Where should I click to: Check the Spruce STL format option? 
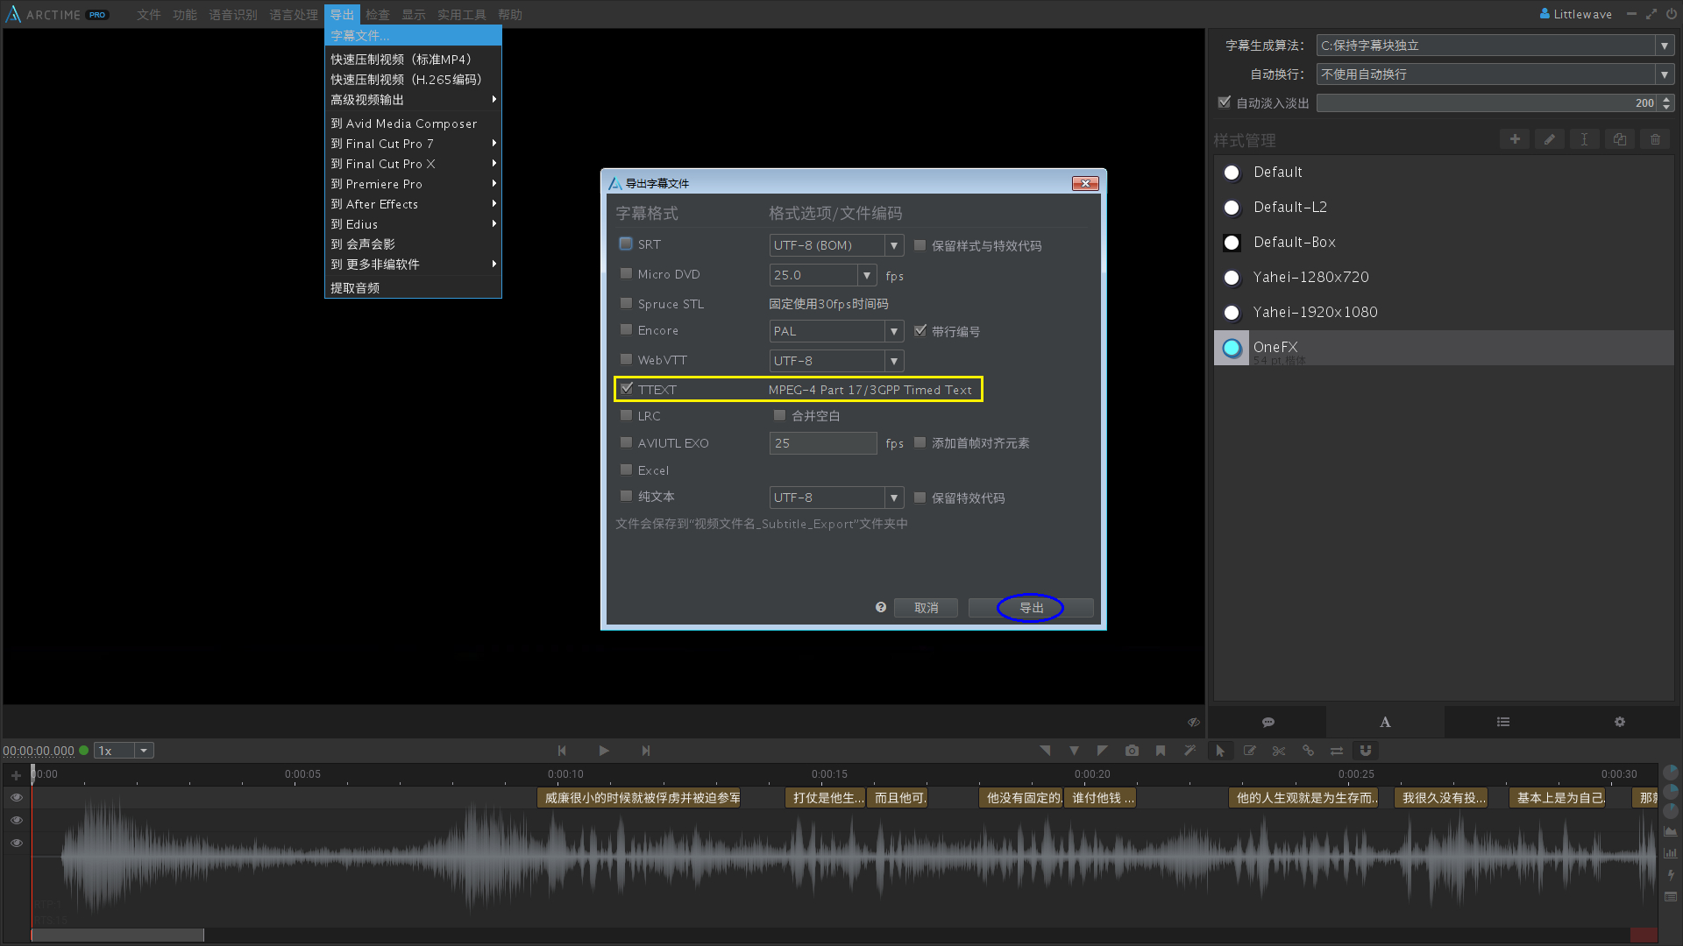click(626, 303)
